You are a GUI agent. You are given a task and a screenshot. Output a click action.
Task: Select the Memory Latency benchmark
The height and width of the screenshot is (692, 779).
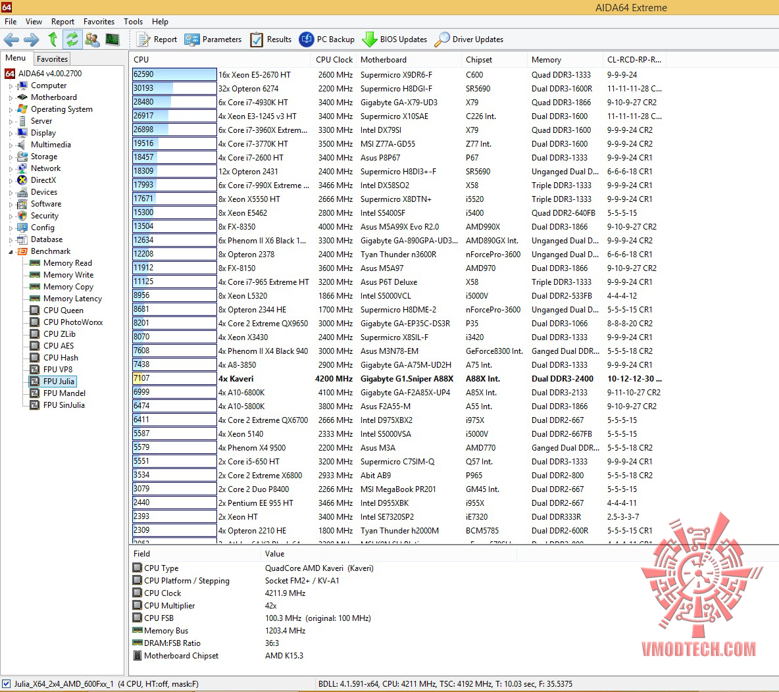(x=72, y=299)
